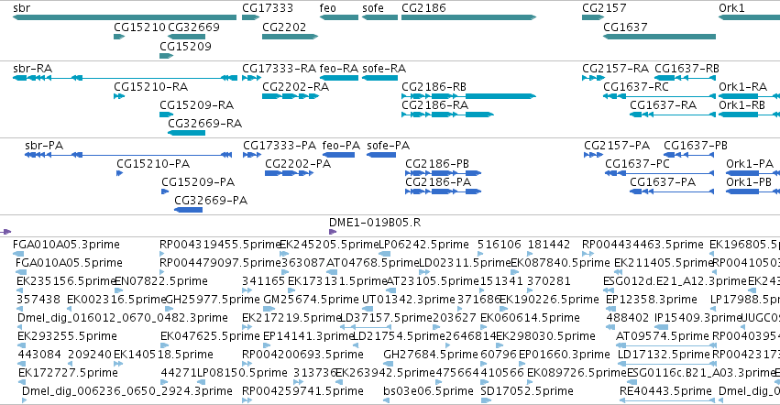Click the Ork1-PB coding bar
Image resolution: width=780 pixels, height=405 pixels.
753,192
